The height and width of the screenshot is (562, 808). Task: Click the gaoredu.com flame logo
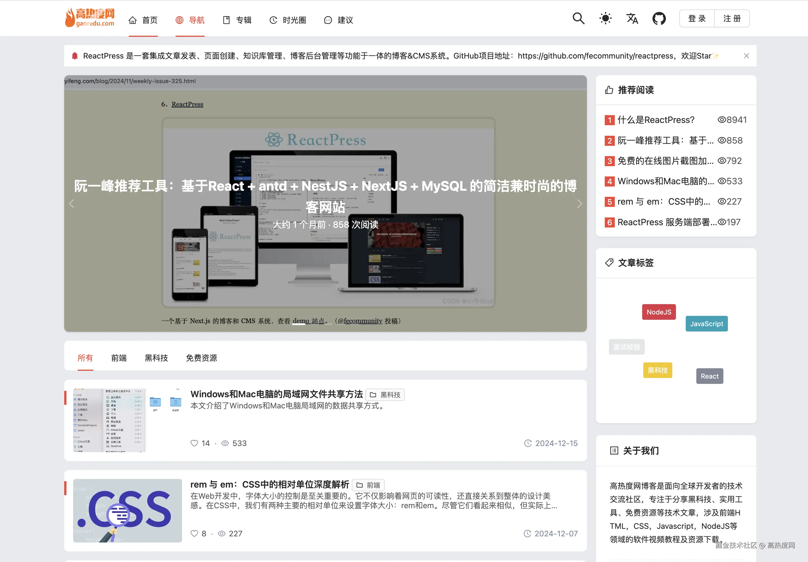pos(90,18)
